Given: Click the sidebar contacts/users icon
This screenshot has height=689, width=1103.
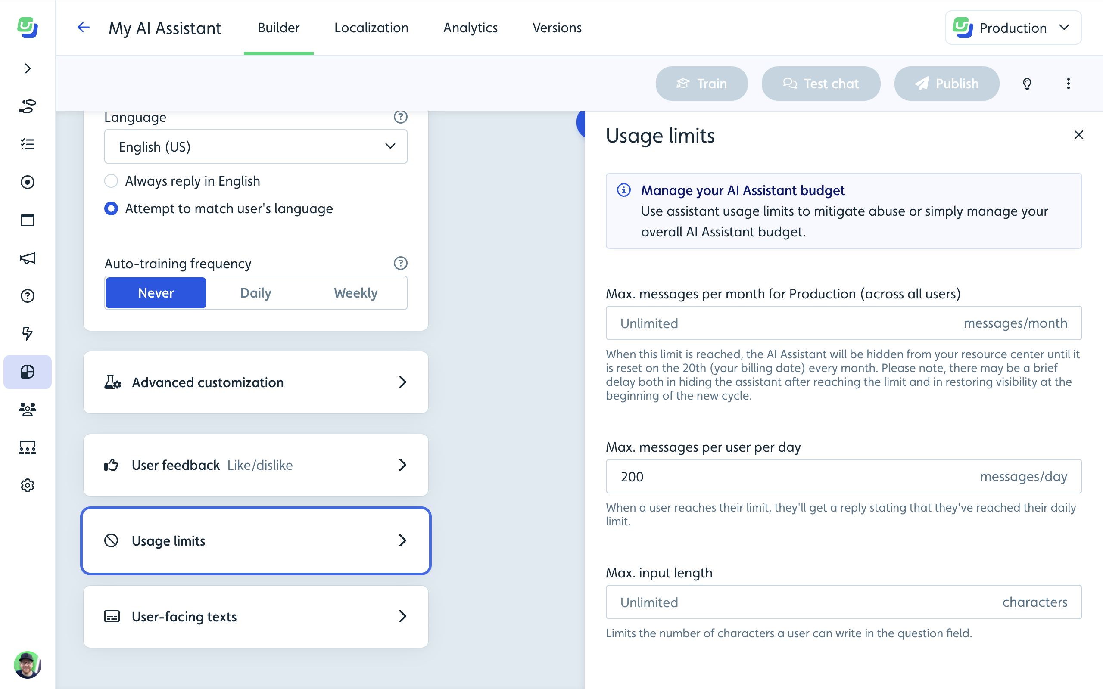Looking at the screenshot, I should coord(27,409).
